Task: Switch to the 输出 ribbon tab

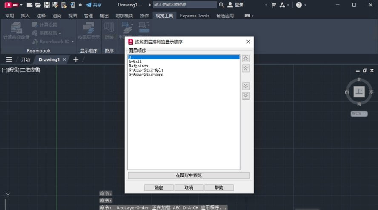Action: (x=104, y=16)
